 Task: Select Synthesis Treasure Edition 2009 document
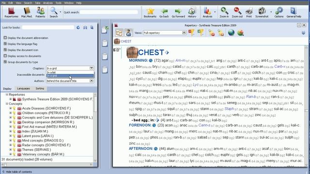(x=57, y=99)
